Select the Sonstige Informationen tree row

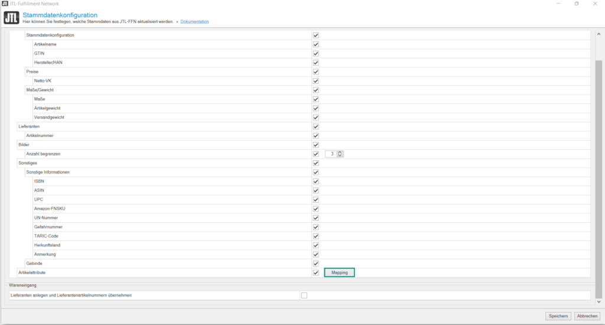pyautogui.click(x=48, y=172)
